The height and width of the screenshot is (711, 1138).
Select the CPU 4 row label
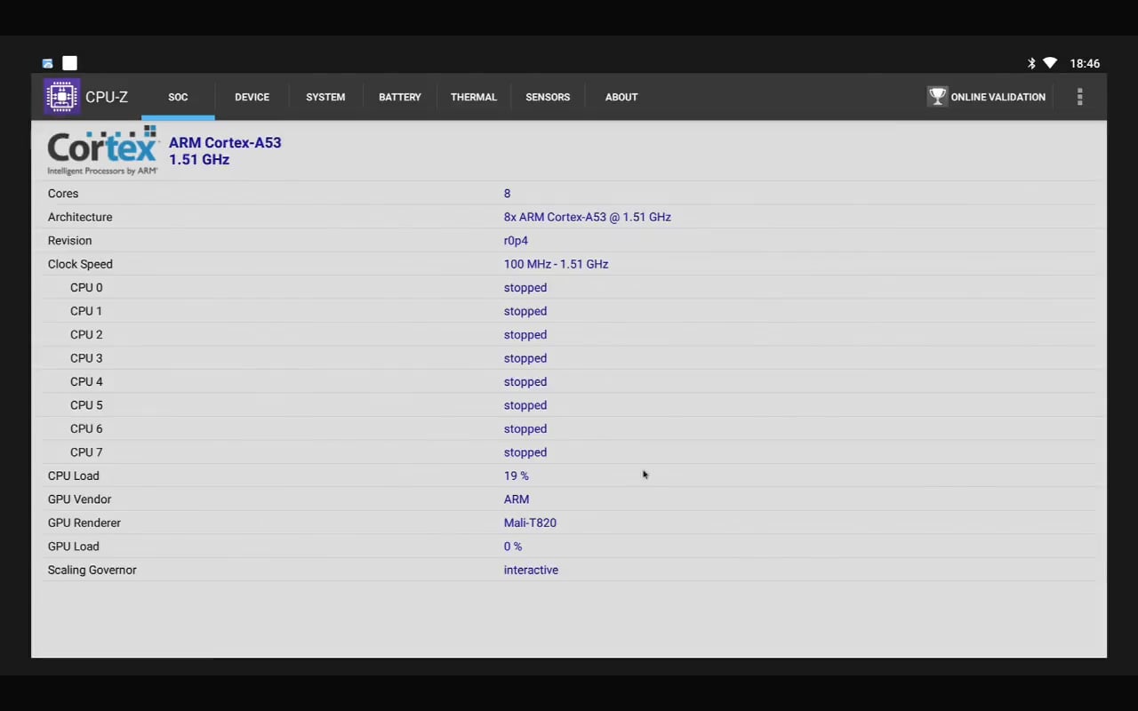pyautogui.click(x=86, y=382)
